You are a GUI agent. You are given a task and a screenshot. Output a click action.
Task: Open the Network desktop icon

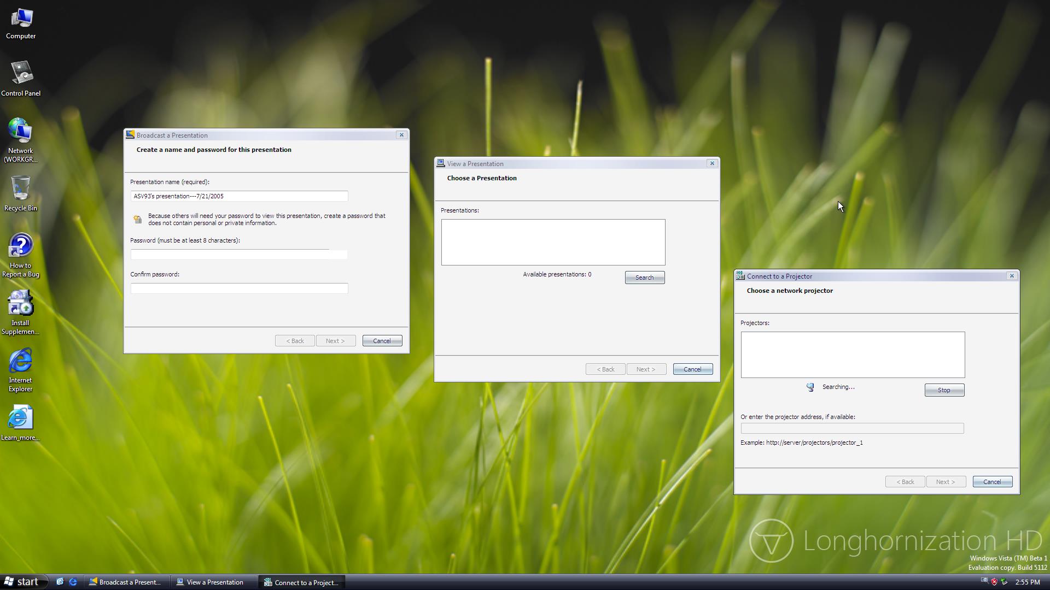click(21, 138)
